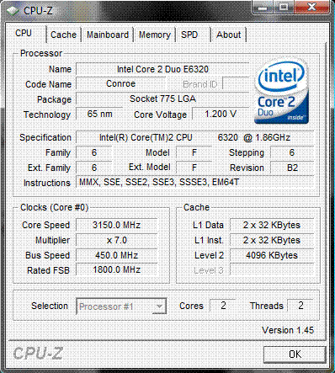This screenshot has height=373, width=335.
Task: Maximize the CPU-Z window
Action: (284, 8)
